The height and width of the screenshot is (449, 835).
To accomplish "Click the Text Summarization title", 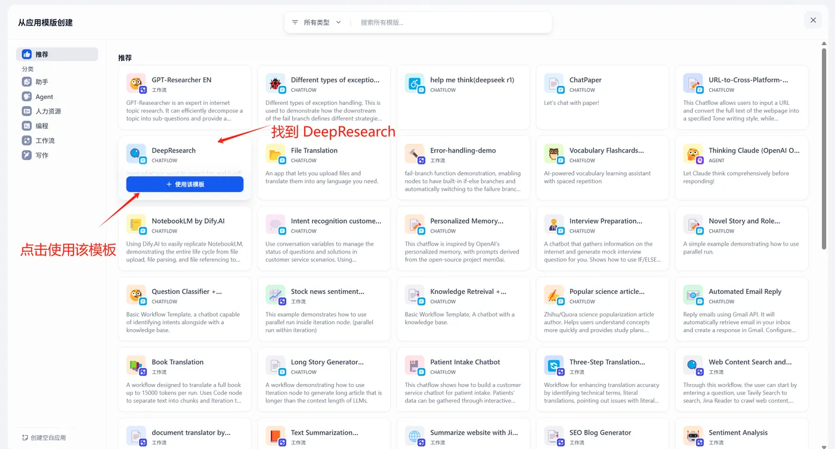I will [324, 433].
